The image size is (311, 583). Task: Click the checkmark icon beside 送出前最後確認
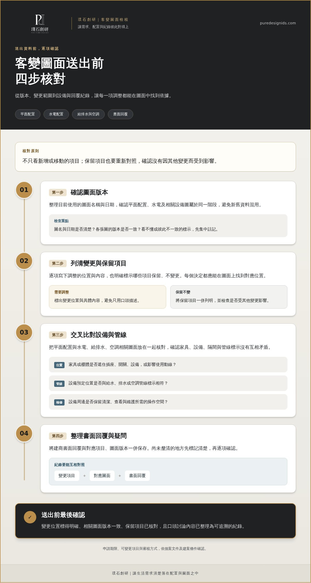pyautogui.click(x=30, y=517)
